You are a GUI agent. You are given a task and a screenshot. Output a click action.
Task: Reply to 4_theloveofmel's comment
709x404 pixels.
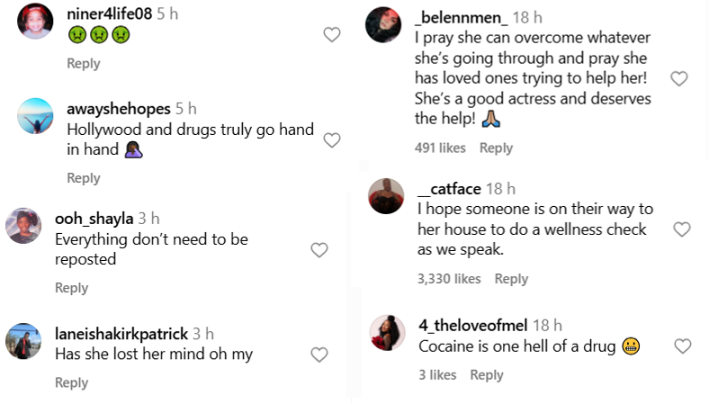point(487,374)
